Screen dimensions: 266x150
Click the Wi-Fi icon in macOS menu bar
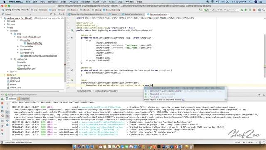(x=212, y=2)
